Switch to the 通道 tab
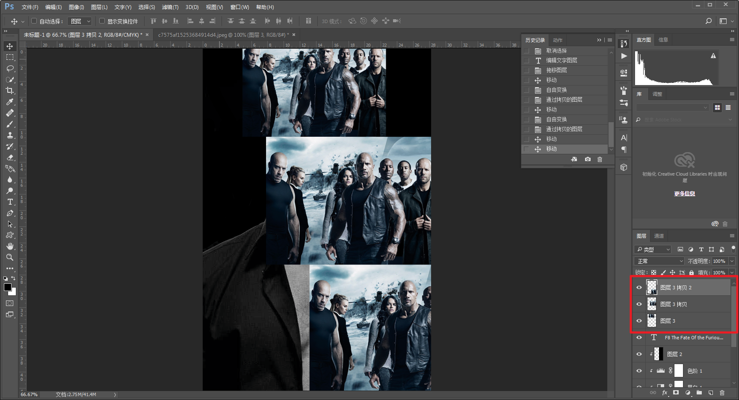The width and height of the screenshot is (739, 400). point(659,236)
